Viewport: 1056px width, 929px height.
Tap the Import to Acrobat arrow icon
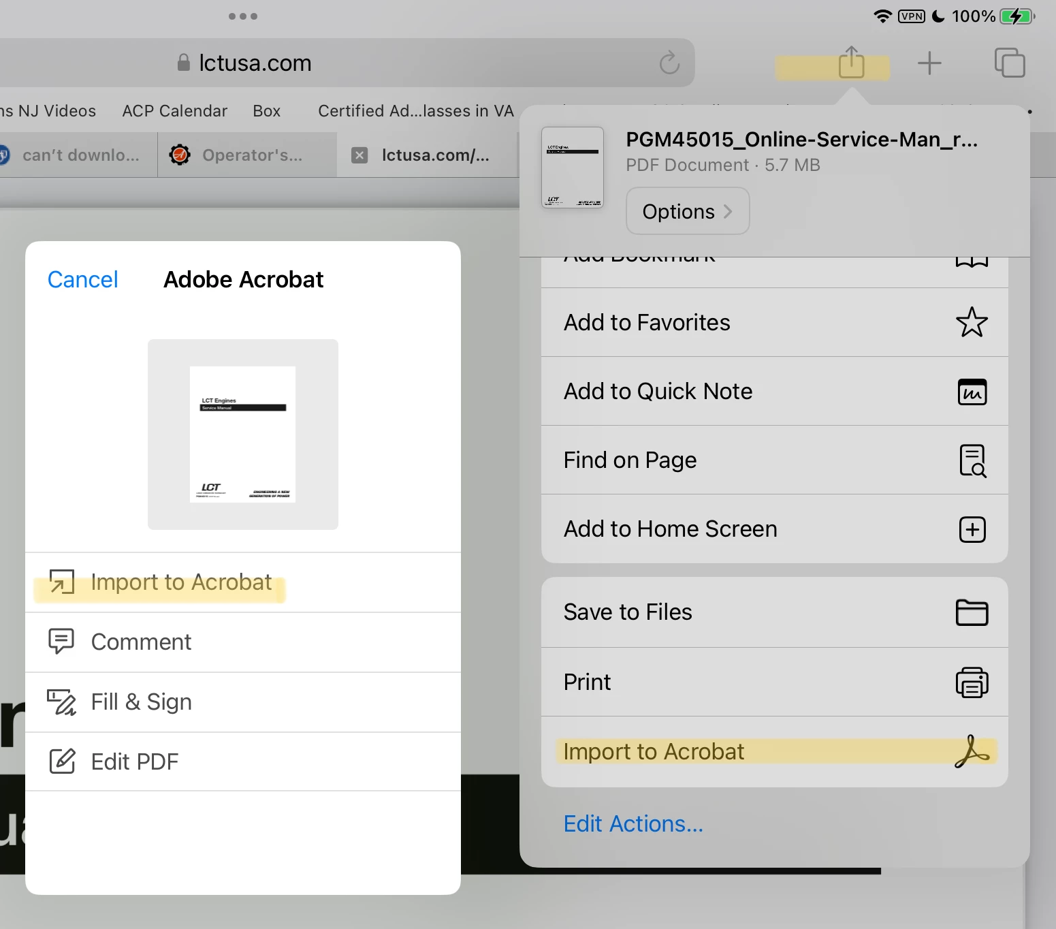pos(62,582)
